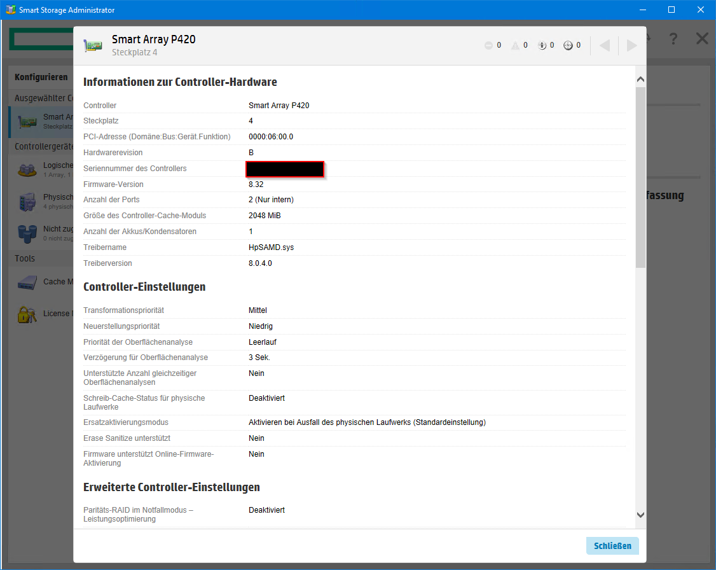The image size is (716, 570).
Task: Close the Smart Storage Administrator window
Action: click(701, 10)
